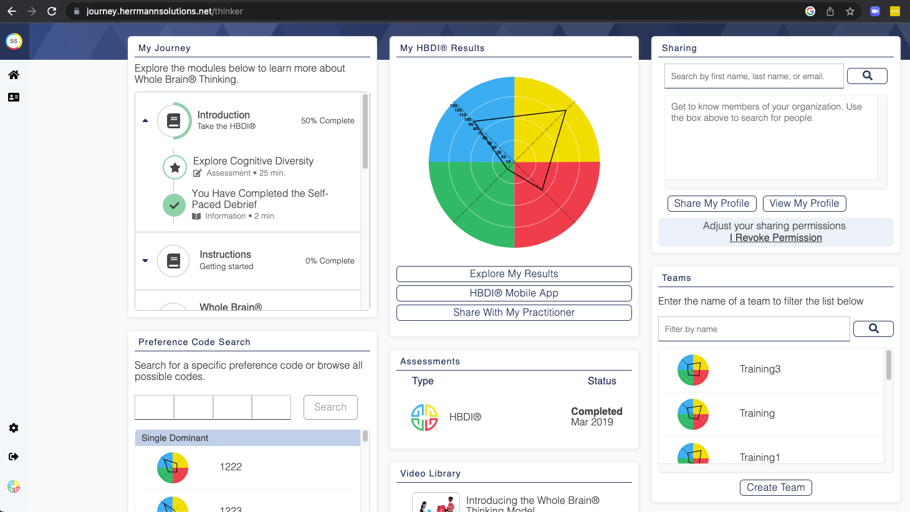Open the Training3 team
The image size is (910, 512).
coord(760,369)
